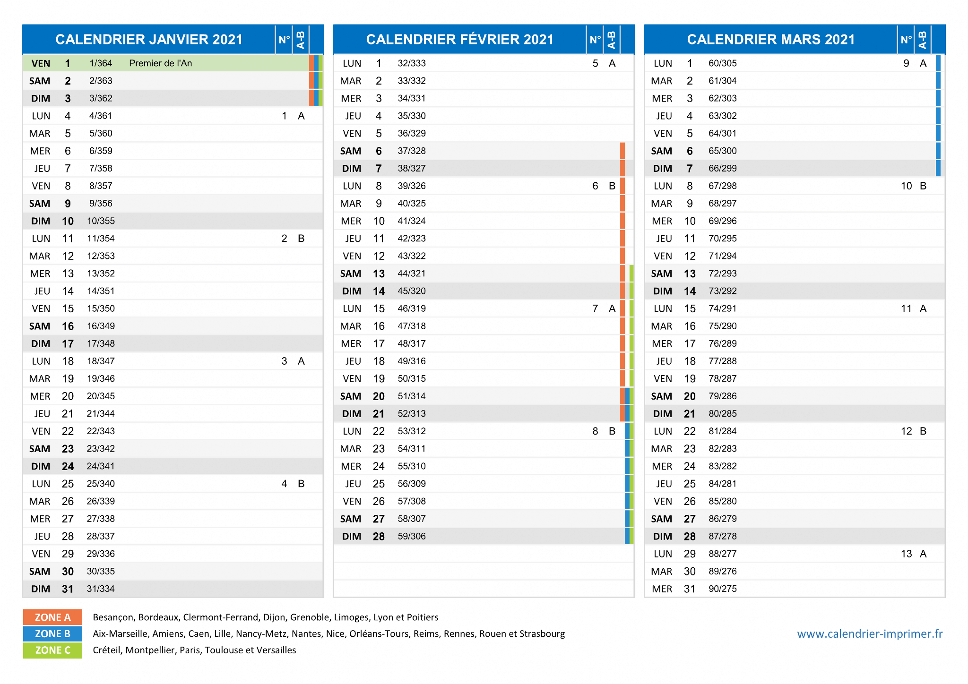
Task: Select February row LUN 1 (32/333)
Action: coord(484,63)
